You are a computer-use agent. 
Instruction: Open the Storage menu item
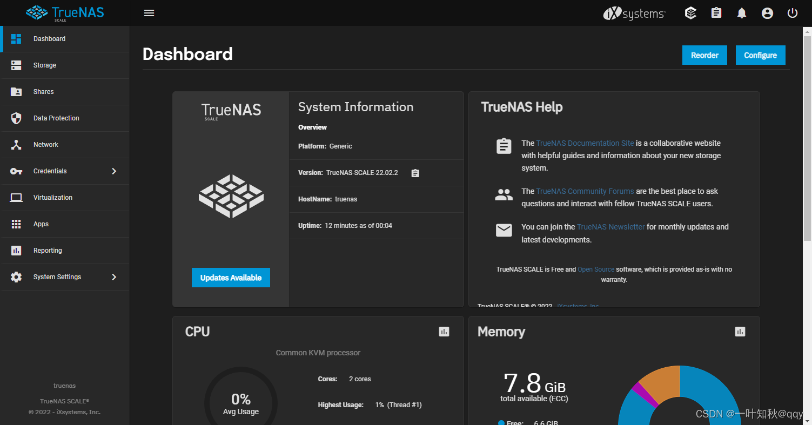pyautogui.click(x=65, y=65)
